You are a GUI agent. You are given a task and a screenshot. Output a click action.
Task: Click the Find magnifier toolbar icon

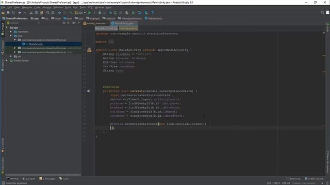tap(48, 13)
